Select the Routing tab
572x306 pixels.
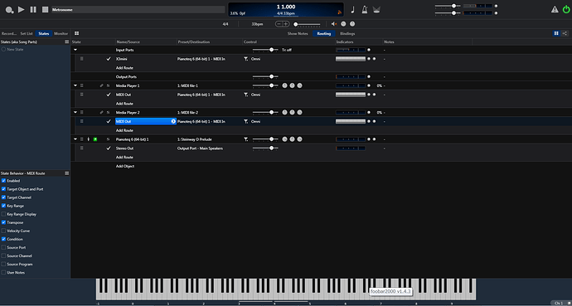[323, 33]
